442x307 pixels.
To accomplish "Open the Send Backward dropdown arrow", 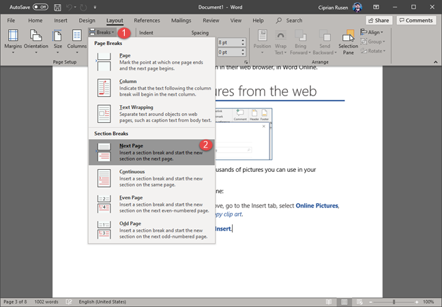I will [x=336, y=53].
